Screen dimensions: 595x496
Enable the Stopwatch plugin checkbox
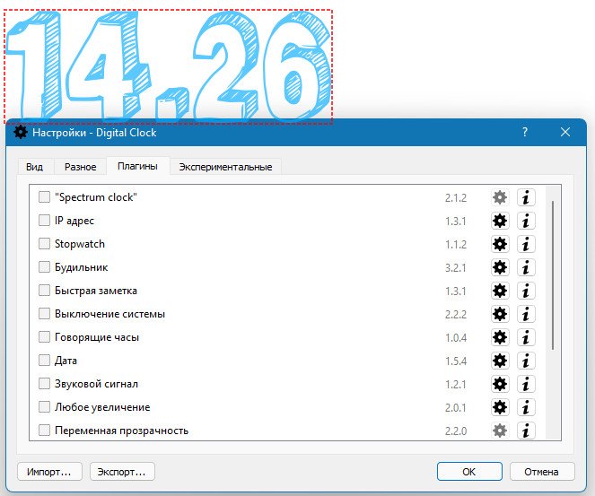[x=44, y=243]
